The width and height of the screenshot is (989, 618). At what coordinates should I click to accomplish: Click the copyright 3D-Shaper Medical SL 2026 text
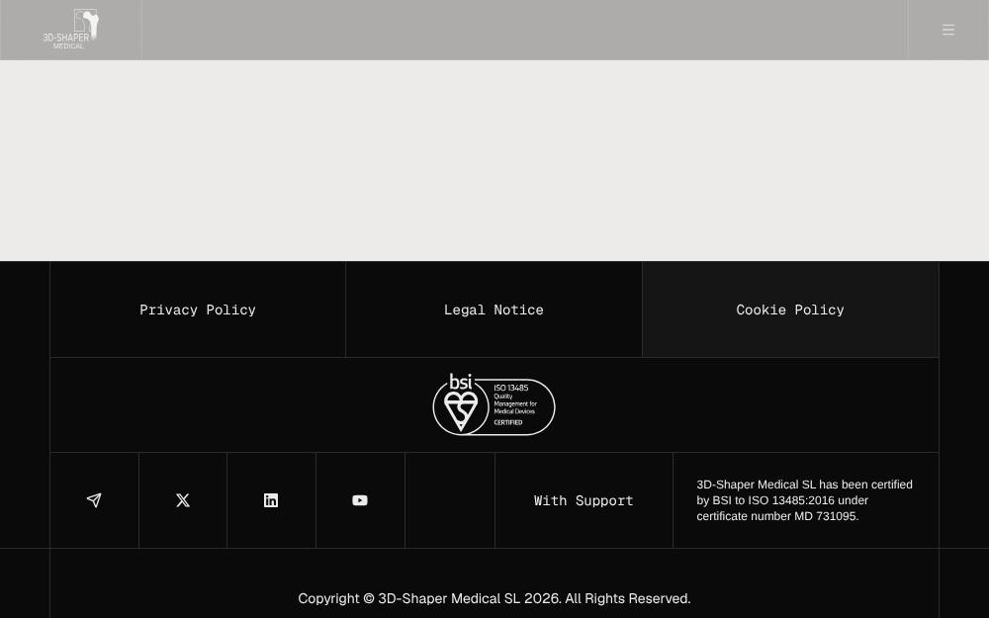pos(494,598)
